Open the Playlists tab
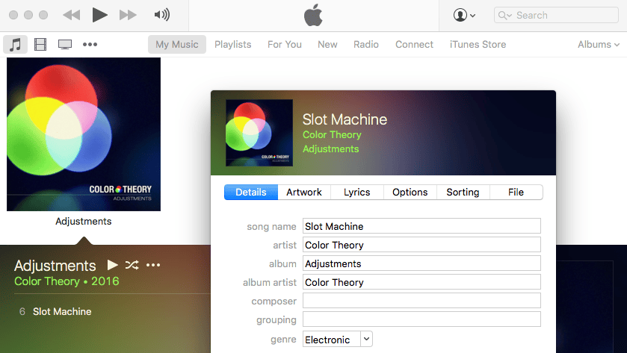The image size is (627, 353). tap(232, 44)
